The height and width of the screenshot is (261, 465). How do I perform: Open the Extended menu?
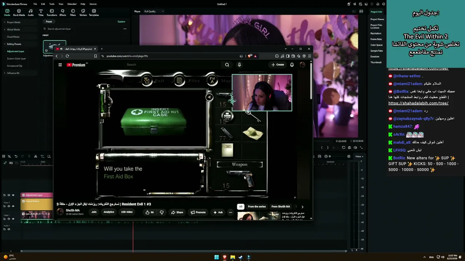72,4
